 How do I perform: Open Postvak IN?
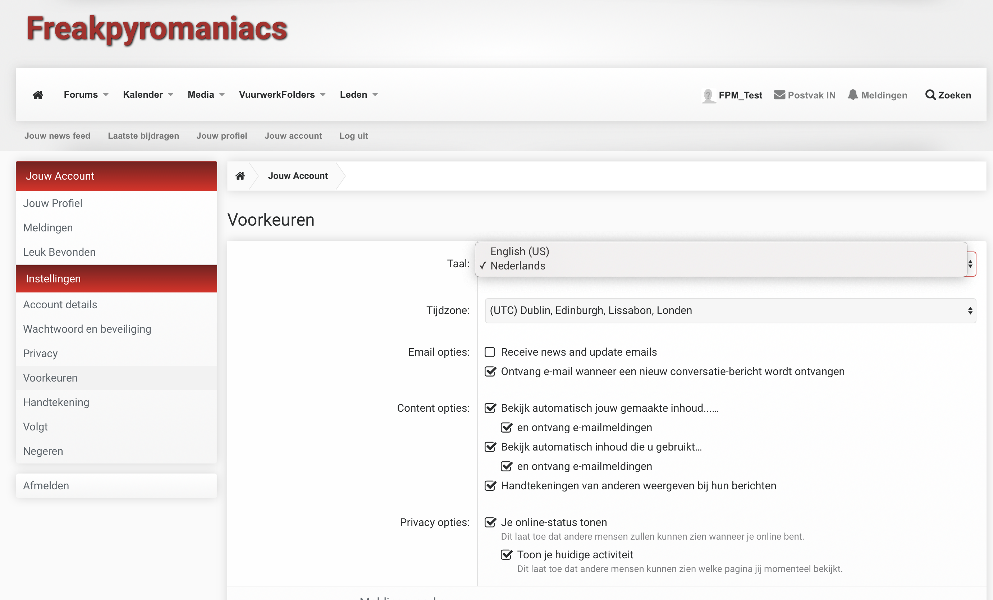(x=811, y=96)
